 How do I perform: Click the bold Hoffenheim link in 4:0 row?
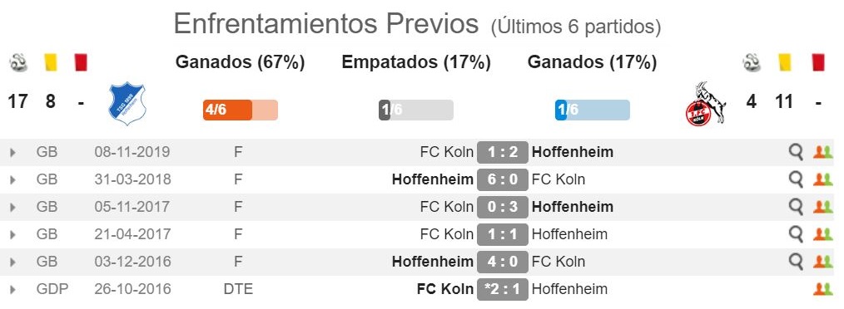point(433,262)
